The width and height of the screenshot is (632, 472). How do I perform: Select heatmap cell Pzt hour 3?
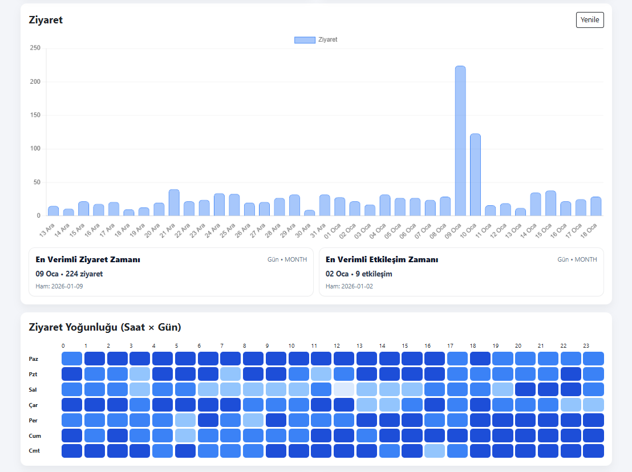140,374
